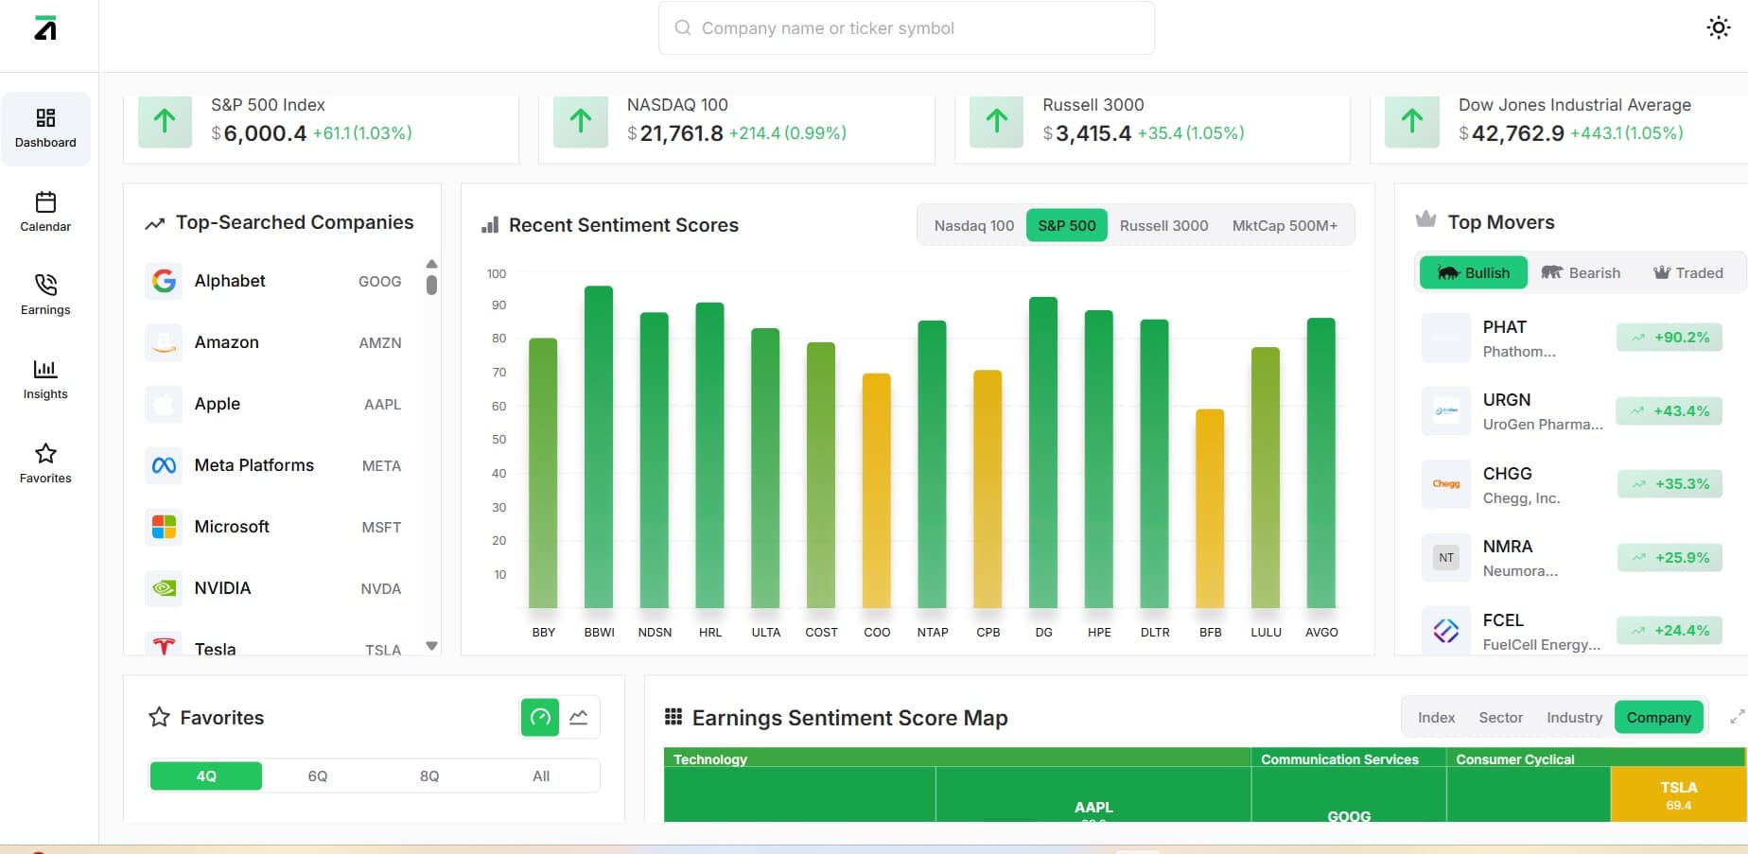Image resolution: width=1748 pixels, height=854 pixels.
Task: Open the Insights chart icon in sidebar
Action: (45, 369)
